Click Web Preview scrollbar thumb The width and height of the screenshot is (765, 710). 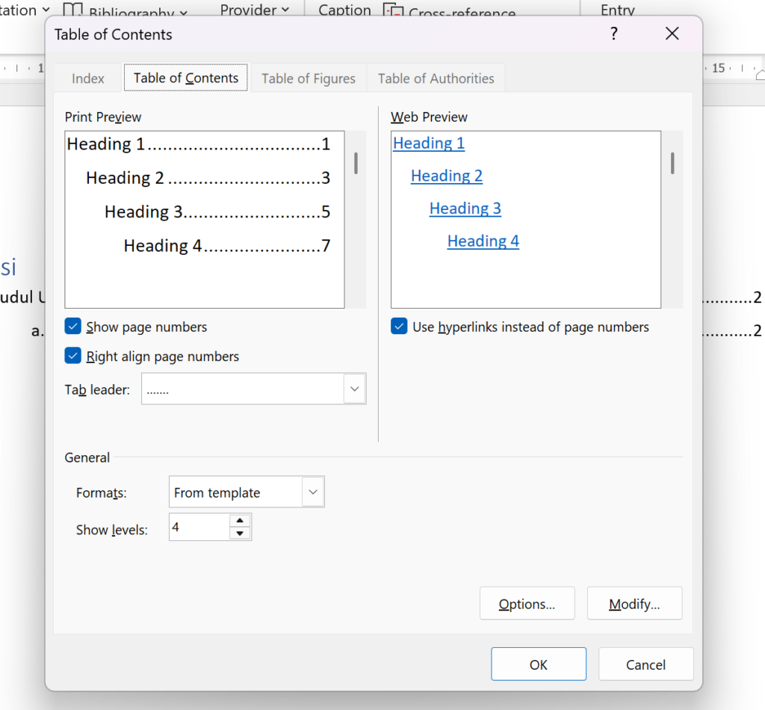point(672,163)
